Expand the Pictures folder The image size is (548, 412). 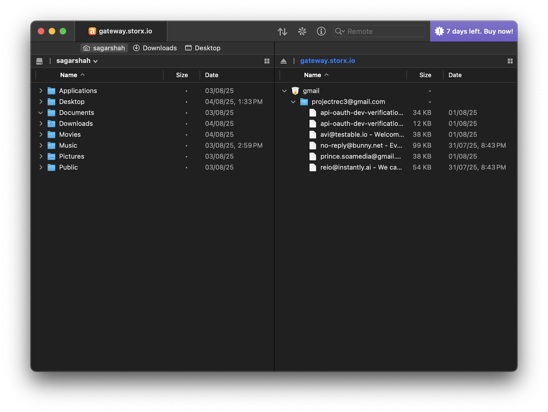pyautogui.click(x=41, y=157)
